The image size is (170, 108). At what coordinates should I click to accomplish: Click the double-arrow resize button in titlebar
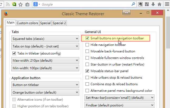pyautogui.click(x=126, y=13)
